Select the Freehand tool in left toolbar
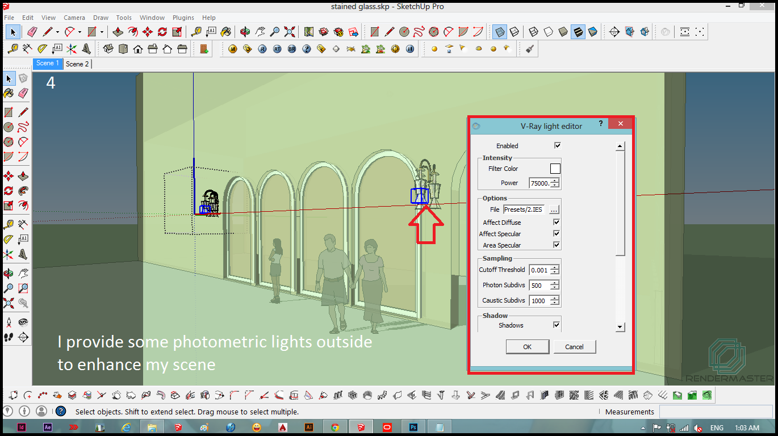Viewport: 778px width, 436px height. pyautogui.click(x=23, y=127)
